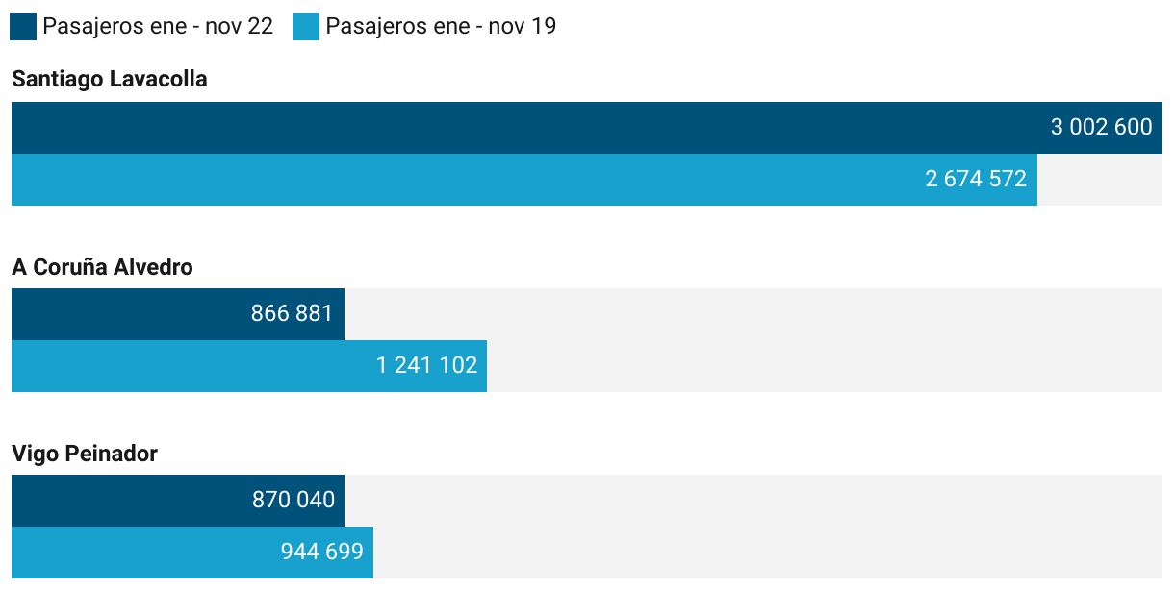Click the 944 699 value label
The image size is (1174, 590).
(321, 553)
